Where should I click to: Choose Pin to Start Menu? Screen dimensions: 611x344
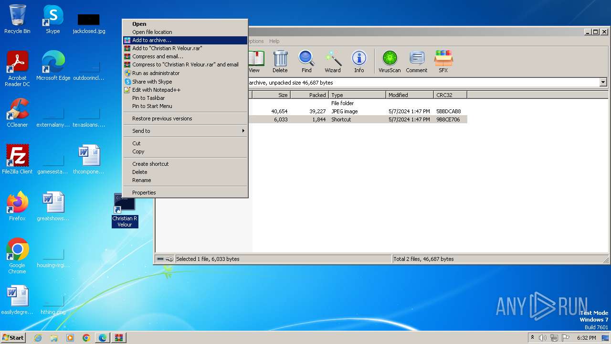click(x=185, y=106)
